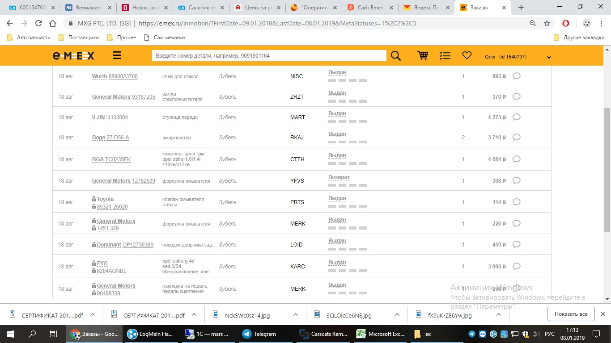Screen dimensions: 611x343
Task: Click the Emex logo
Action: point(74,55)
